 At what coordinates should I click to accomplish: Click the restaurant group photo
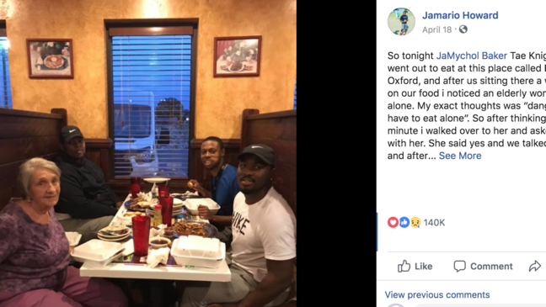[148, 153]
